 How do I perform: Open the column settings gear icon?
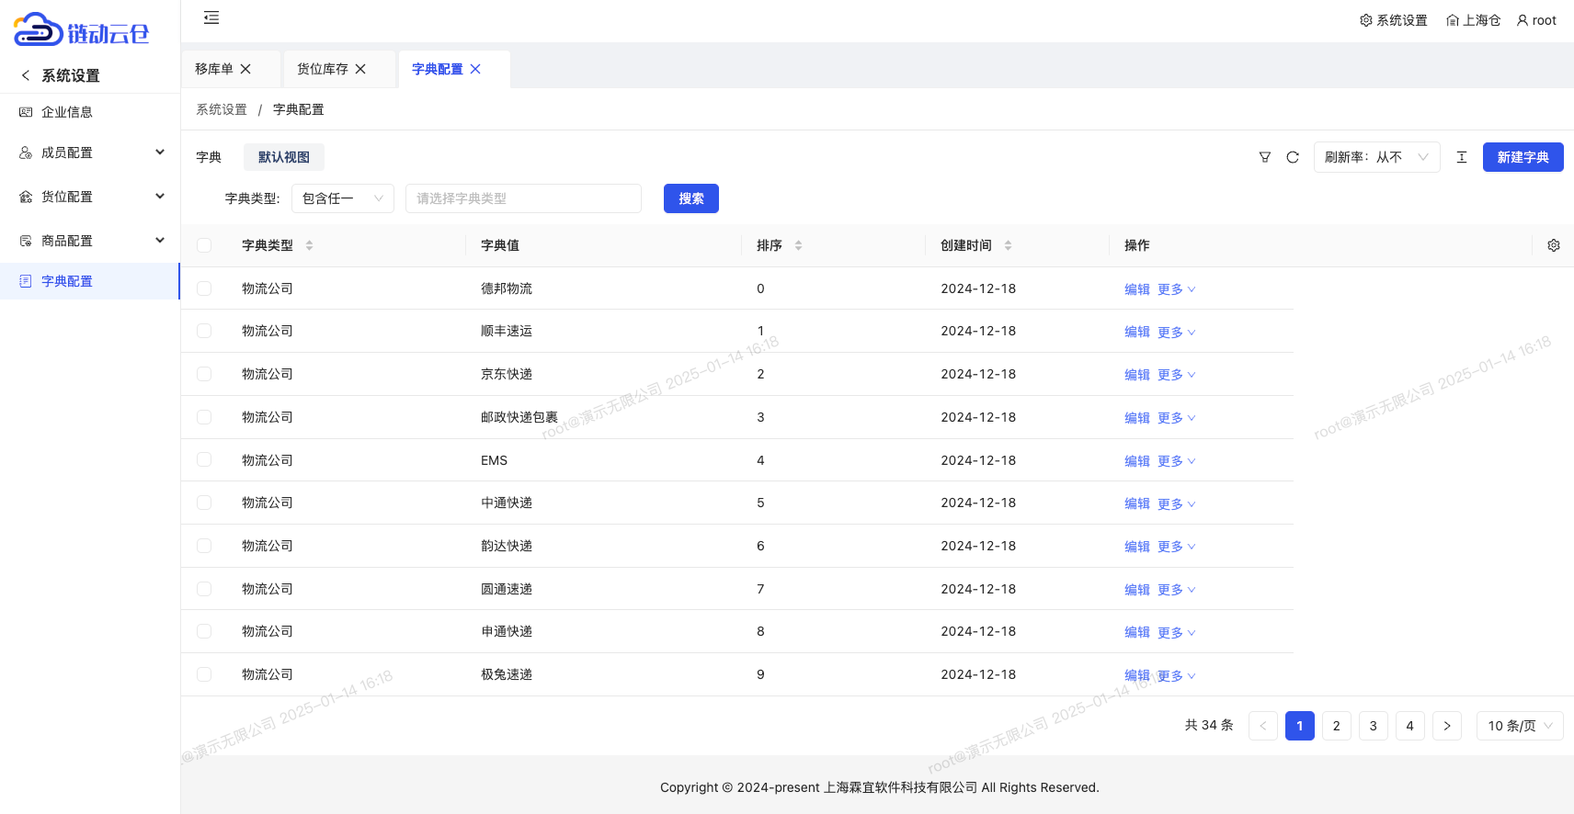1554,245
